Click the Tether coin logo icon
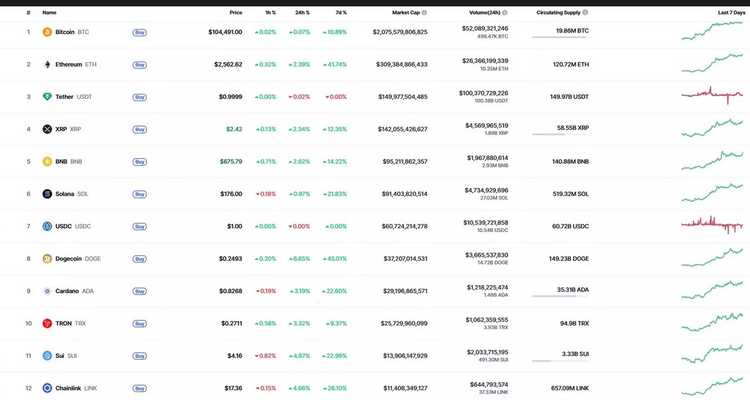Screen dimensions: 750x400 (47, 97)
